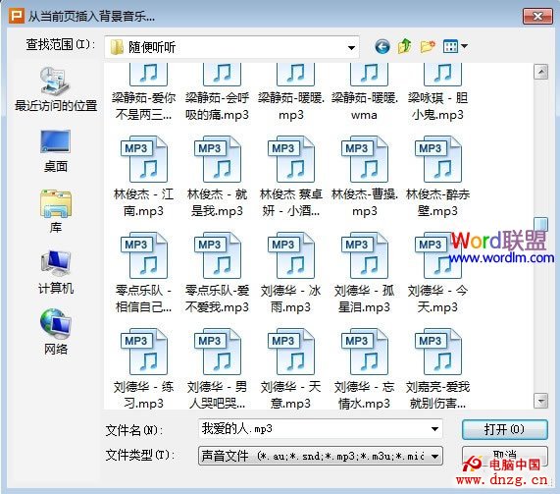The width and height of the screenshot is (560, 494).
Task: Select file 林俊杰 蔡卓妍 - 小酒...
Action: tap(290, 177)
